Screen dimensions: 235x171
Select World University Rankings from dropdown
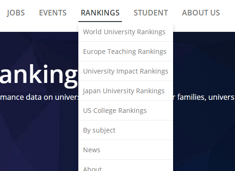tap(126, 32)
